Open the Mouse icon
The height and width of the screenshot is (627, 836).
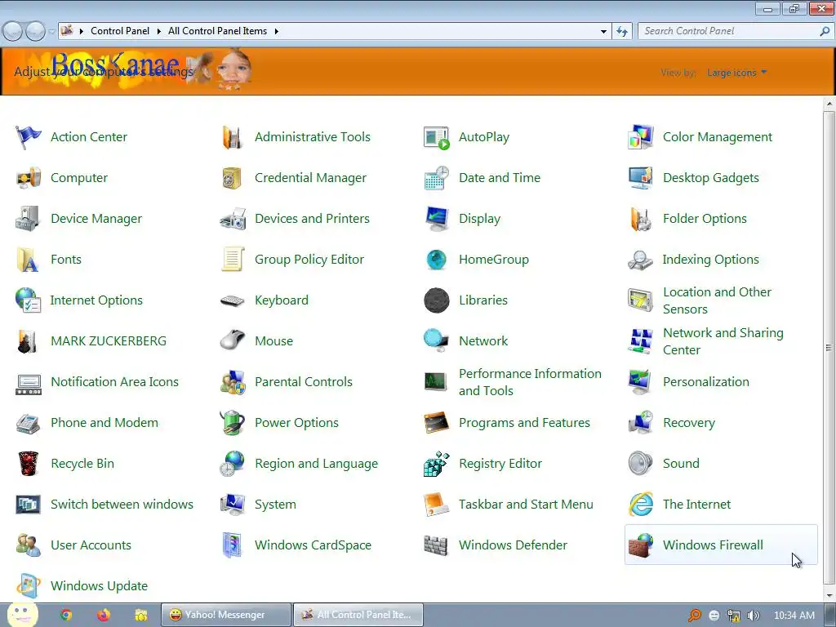coord(233,341)
